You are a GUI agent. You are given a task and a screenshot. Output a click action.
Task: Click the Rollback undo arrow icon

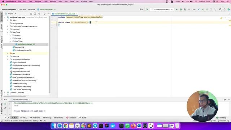point(215,9)
